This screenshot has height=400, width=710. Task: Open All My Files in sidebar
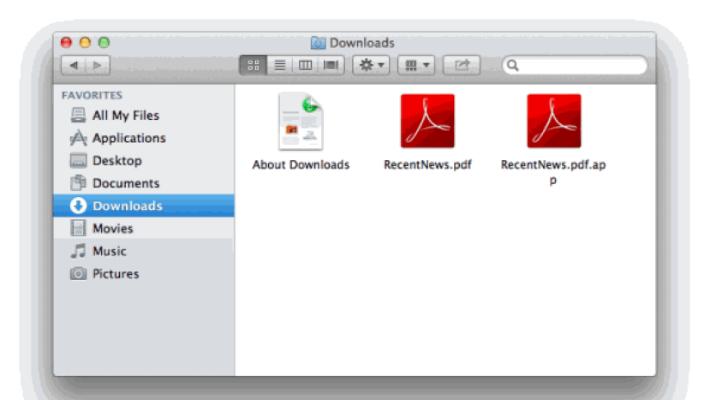point(125,116)
